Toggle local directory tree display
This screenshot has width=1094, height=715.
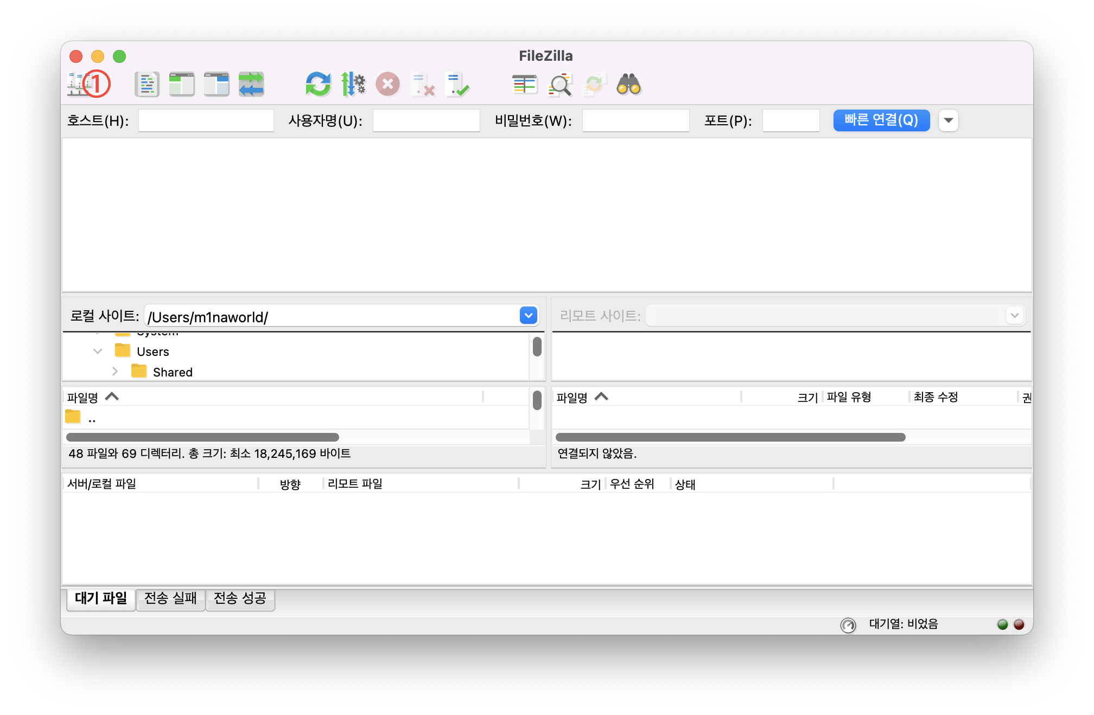[x=182, y=85]
